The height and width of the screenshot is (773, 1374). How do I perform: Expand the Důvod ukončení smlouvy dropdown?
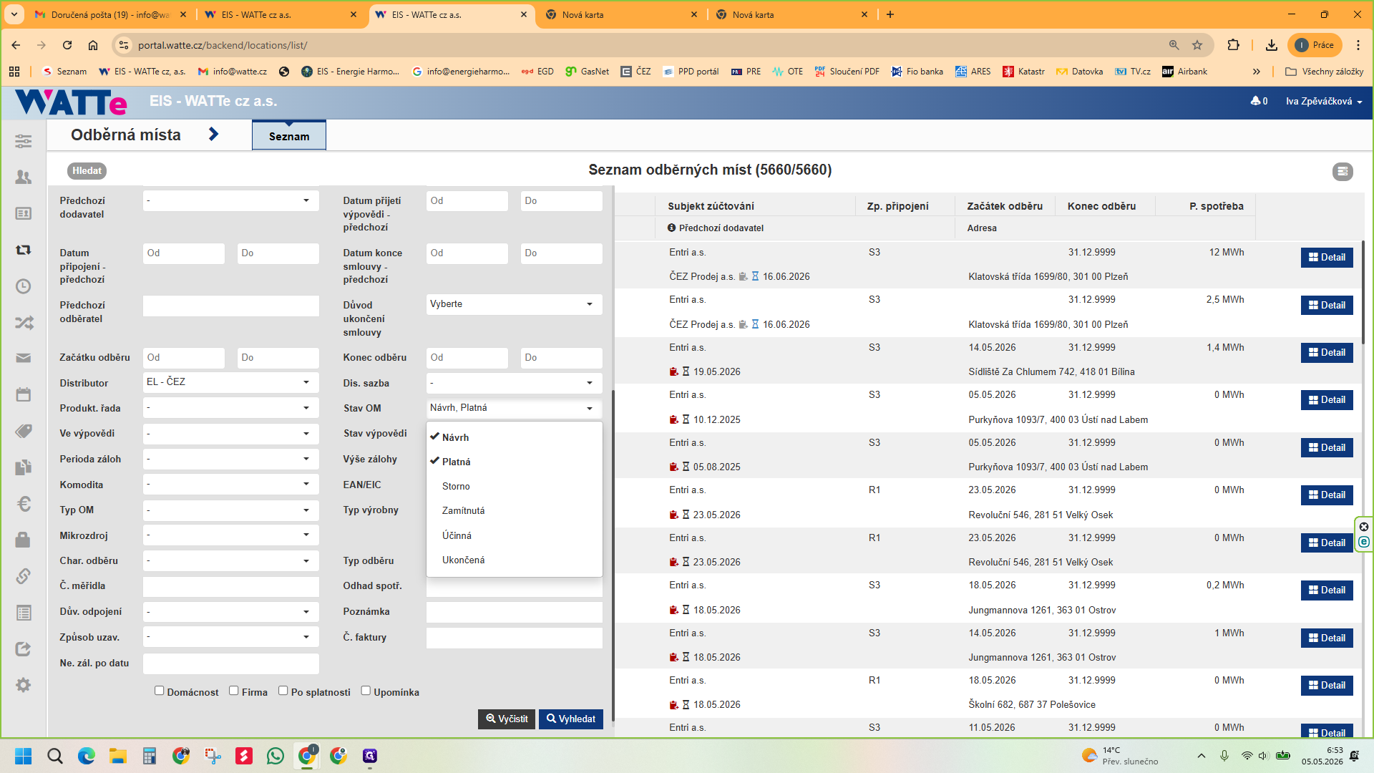[515, 304]
